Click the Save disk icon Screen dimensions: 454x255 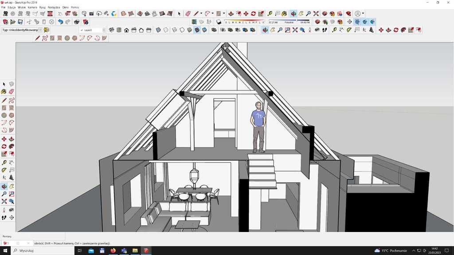coord(20,22)
